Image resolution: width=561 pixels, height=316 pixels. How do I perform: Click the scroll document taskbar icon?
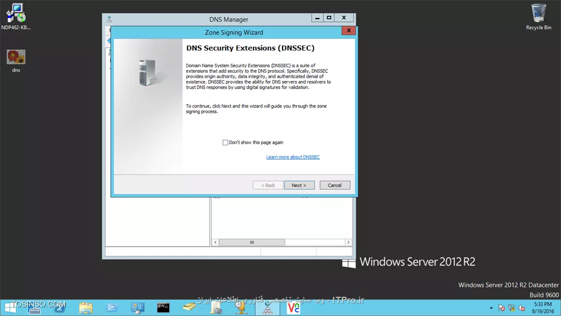pos(216,308)
